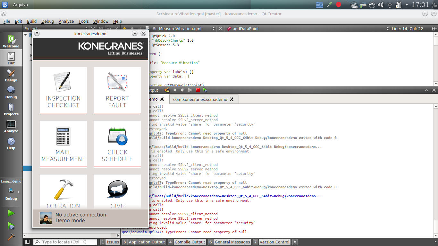Open the KDE application launcher

click(x=5, y=4)
